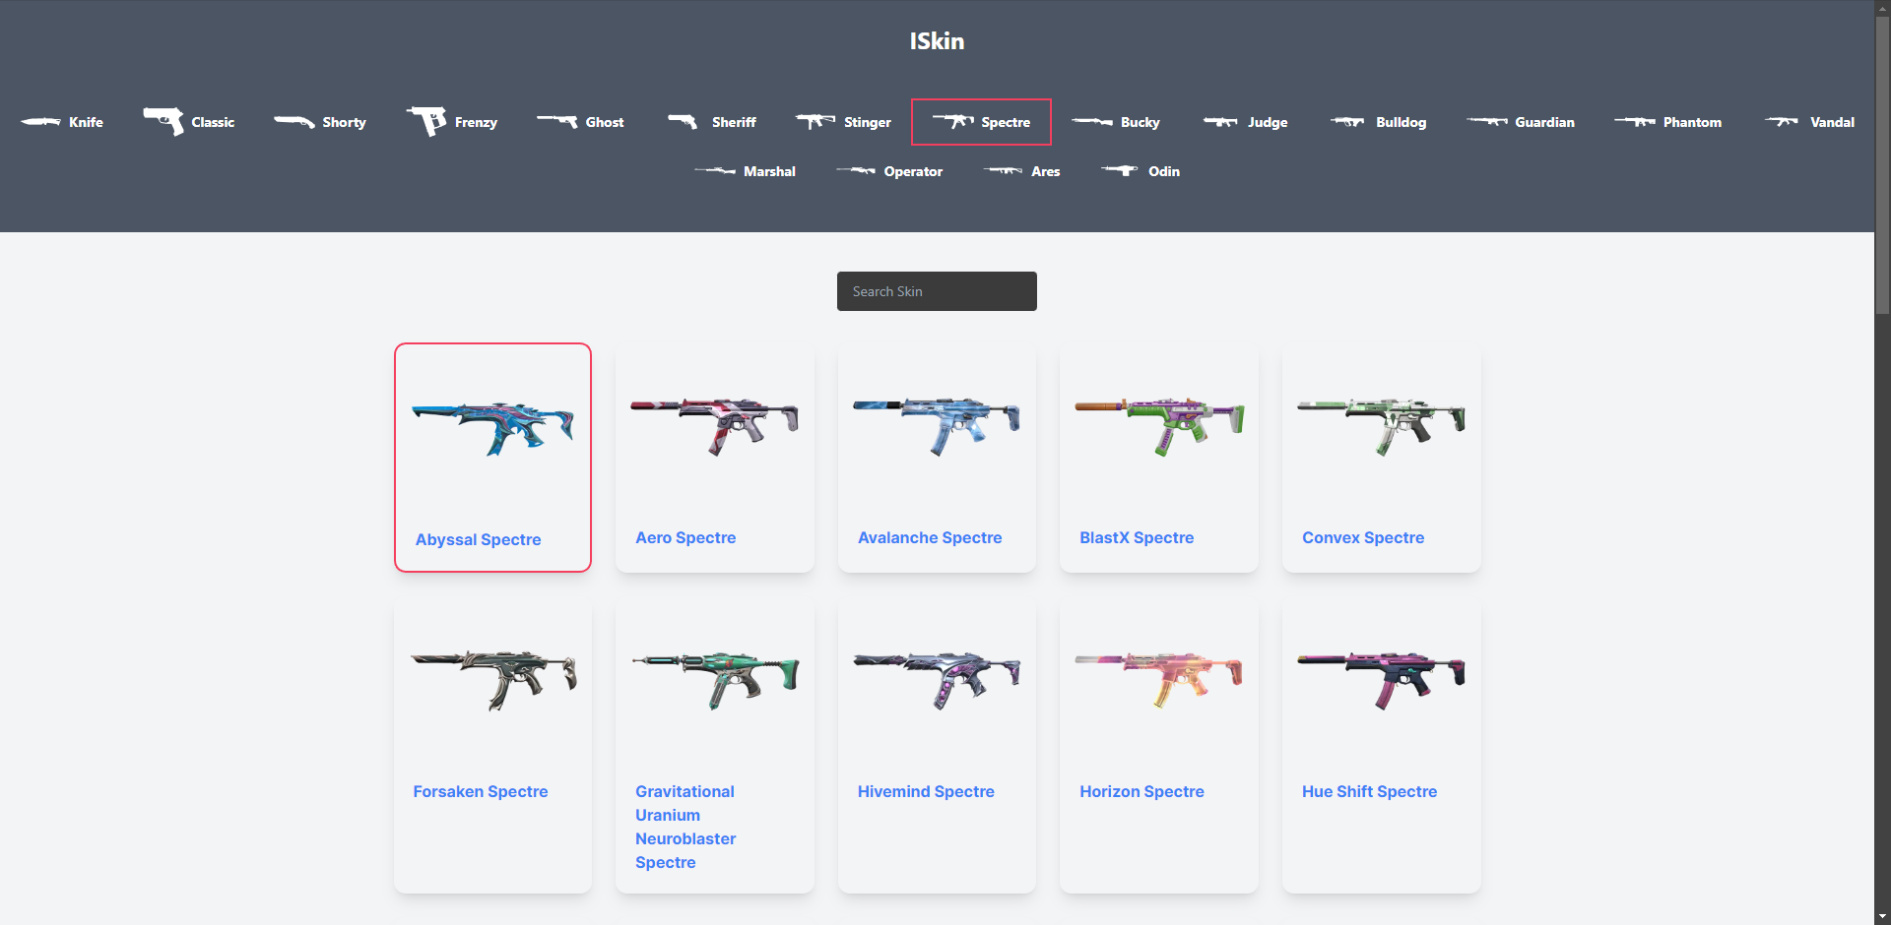Focus the Search Skin input field
This screenshot has height=925, width=1891.
[937, 291]
